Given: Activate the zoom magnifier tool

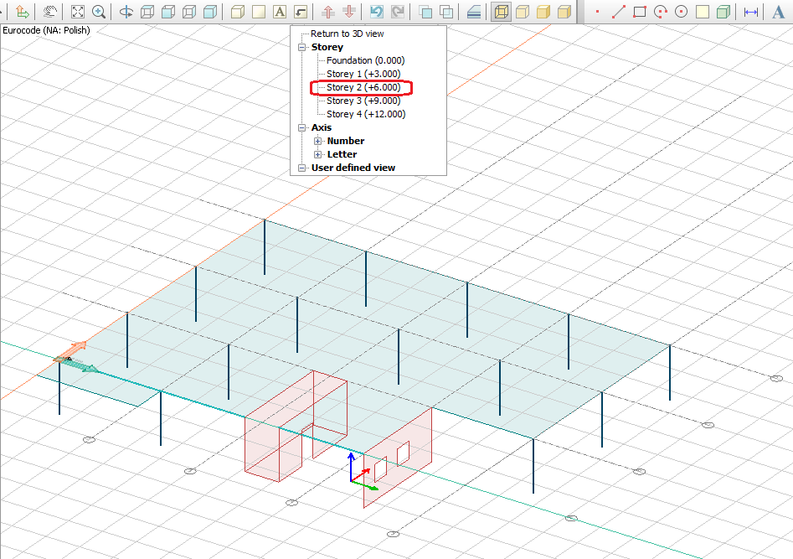Looking at the screenshot, I should pos(99,12).
